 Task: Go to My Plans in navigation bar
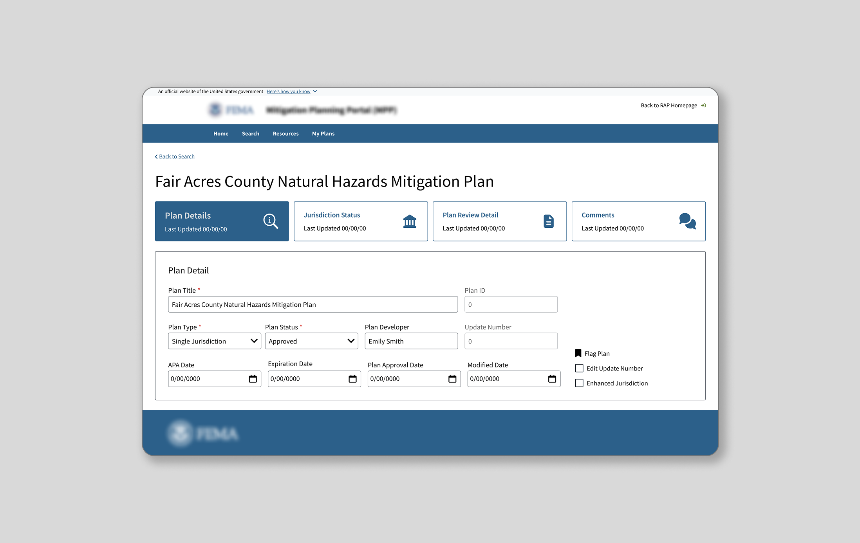coord(323,134)
